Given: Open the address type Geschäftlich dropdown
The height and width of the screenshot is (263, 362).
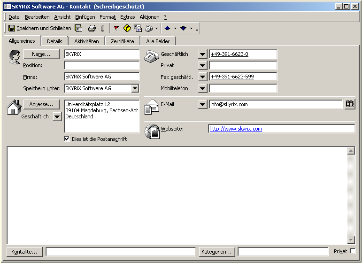Looking at the screenshot, I should pyautogui.click(x=57, y=116).
